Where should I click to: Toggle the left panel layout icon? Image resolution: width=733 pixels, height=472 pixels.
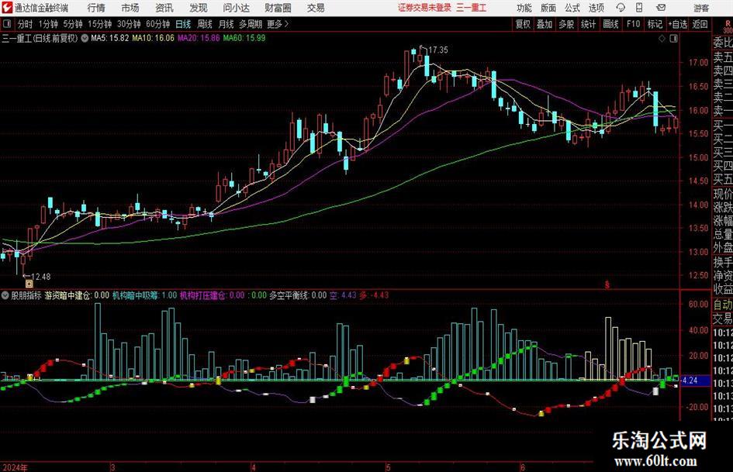pos(6,24)
